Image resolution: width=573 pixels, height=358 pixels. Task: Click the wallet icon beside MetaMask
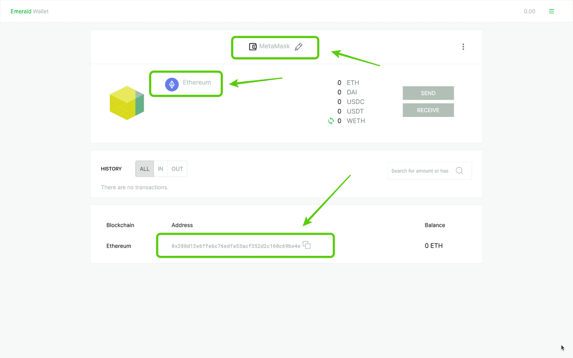coord(253,47)
